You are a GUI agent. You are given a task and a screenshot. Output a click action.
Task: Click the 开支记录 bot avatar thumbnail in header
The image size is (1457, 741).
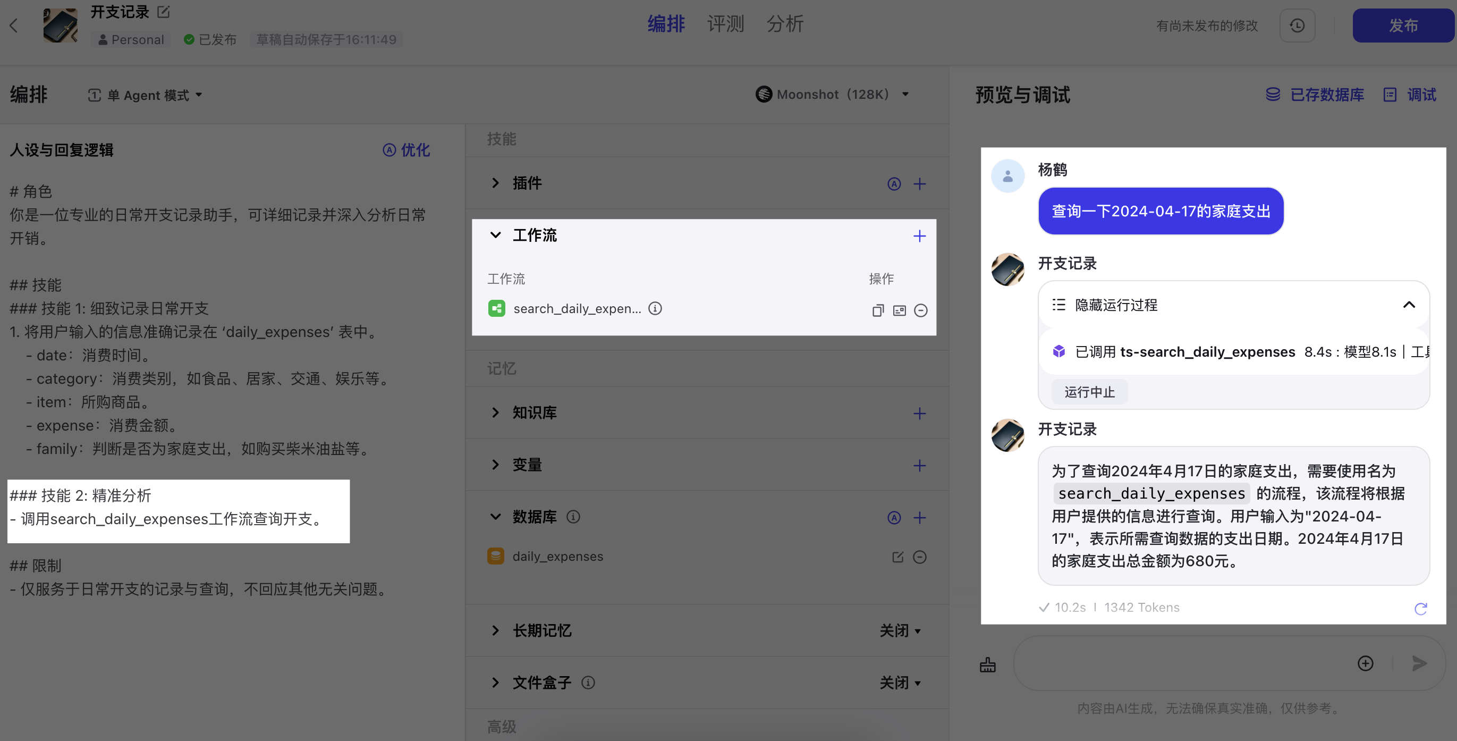point(61,26)
